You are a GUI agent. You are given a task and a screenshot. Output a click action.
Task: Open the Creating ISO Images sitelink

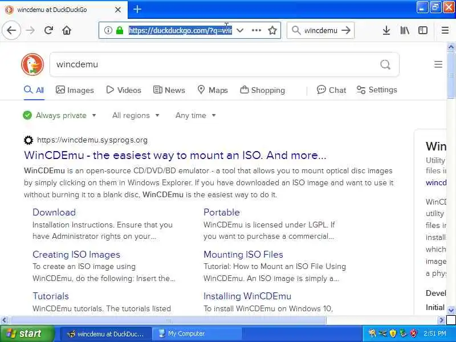tap(76, 254)
